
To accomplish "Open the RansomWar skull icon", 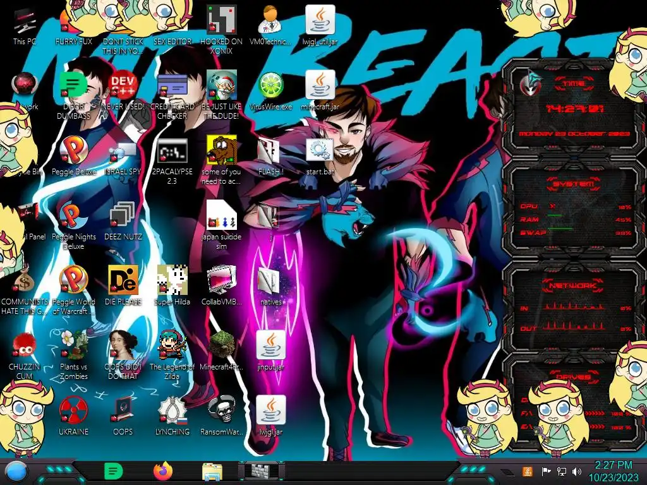I will point(222,416).
